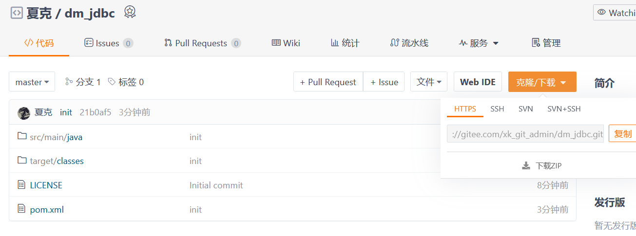Open the 统计 tab
Screen dimensions: 636x236
tap(345, 43)
